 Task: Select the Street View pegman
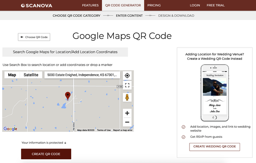click(x=127, y=97)
